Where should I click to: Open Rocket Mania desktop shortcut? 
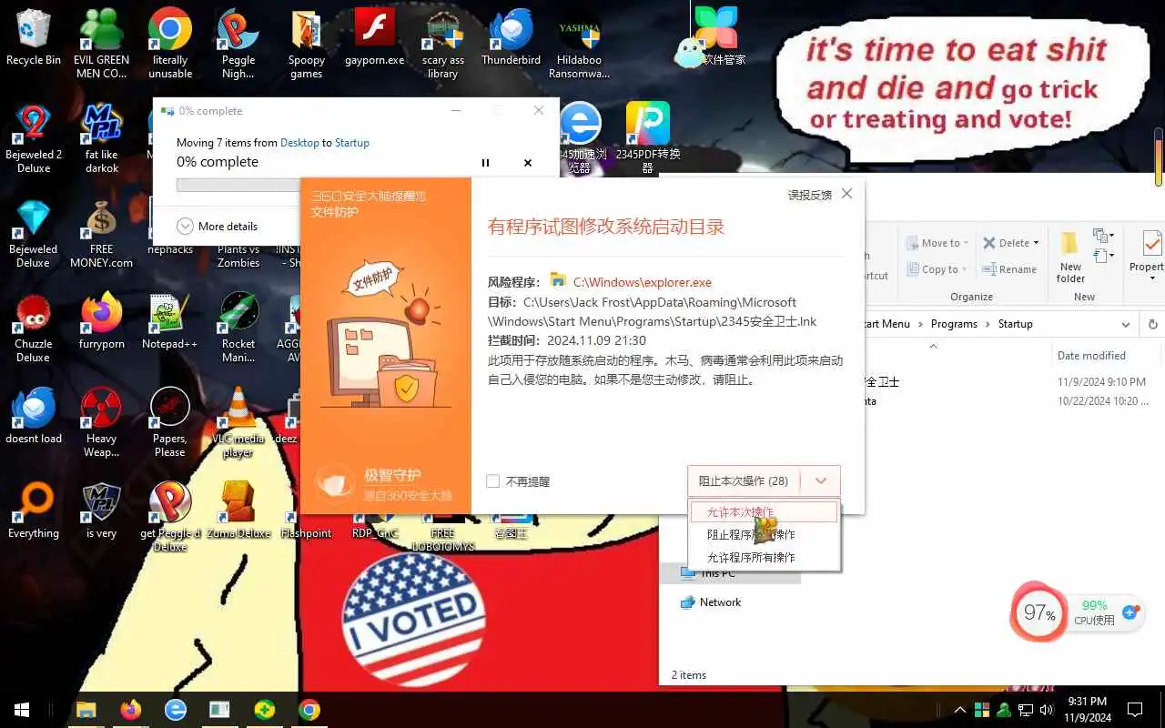pyautogui.click(x=238, y=327)
